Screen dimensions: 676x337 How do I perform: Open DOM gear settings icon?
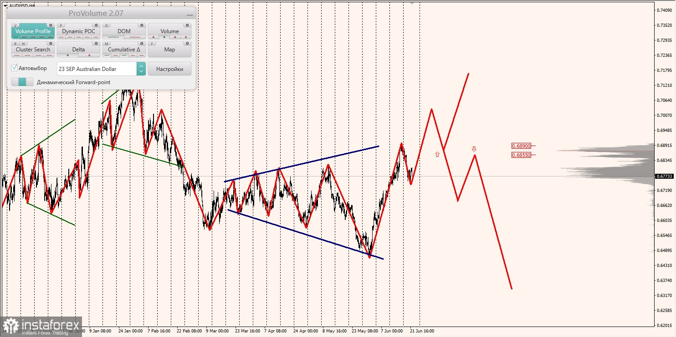tap(142, 25)
